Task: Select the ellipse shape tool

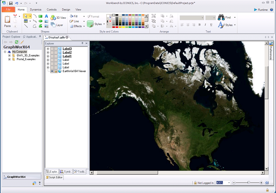Action: coord(41,21)
